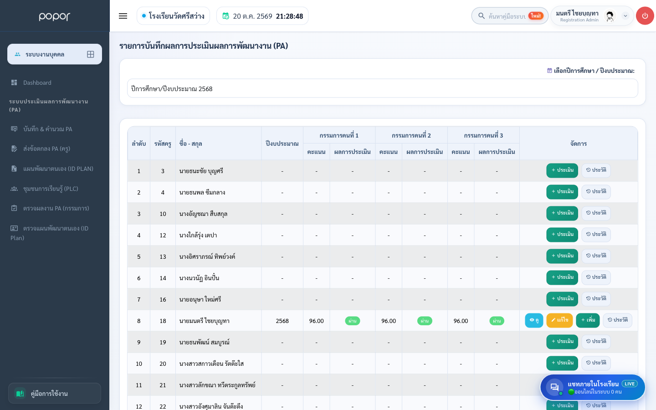Click the calendar clock icon near the date
The height and width of the screenshot is (410, 656).
click(225, 16)
